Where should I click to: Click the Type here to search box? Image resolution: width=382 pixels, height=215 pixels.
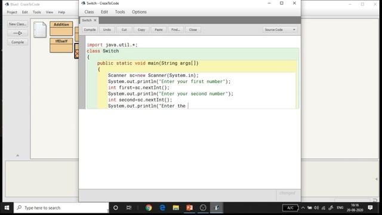click(61, 208)
